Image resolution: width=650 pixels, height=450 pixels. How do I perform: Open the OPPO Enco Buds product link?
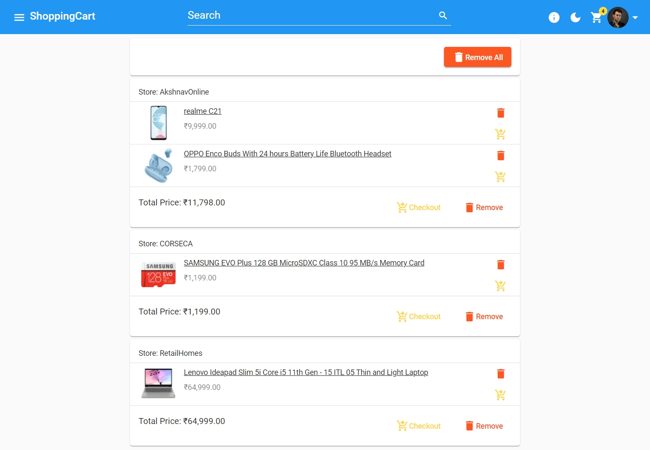click(x=287, y=154)
